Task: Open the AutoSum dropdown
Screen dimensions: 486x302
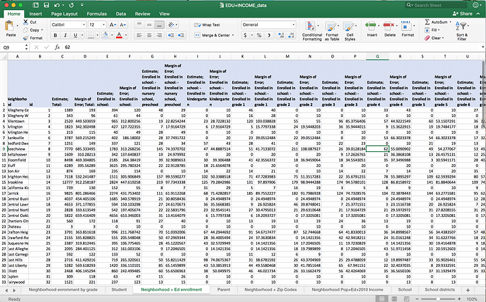Action: coord(450,22)
